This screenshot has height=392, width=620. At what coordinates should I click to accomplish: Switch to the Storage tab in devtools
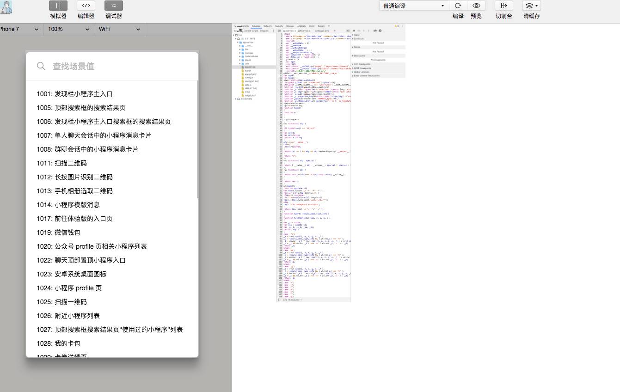pos(290,26)
